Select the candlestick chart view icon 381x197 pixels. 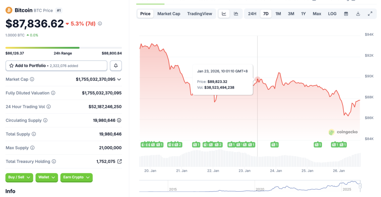pyautogui.click(x=236, y=14)
